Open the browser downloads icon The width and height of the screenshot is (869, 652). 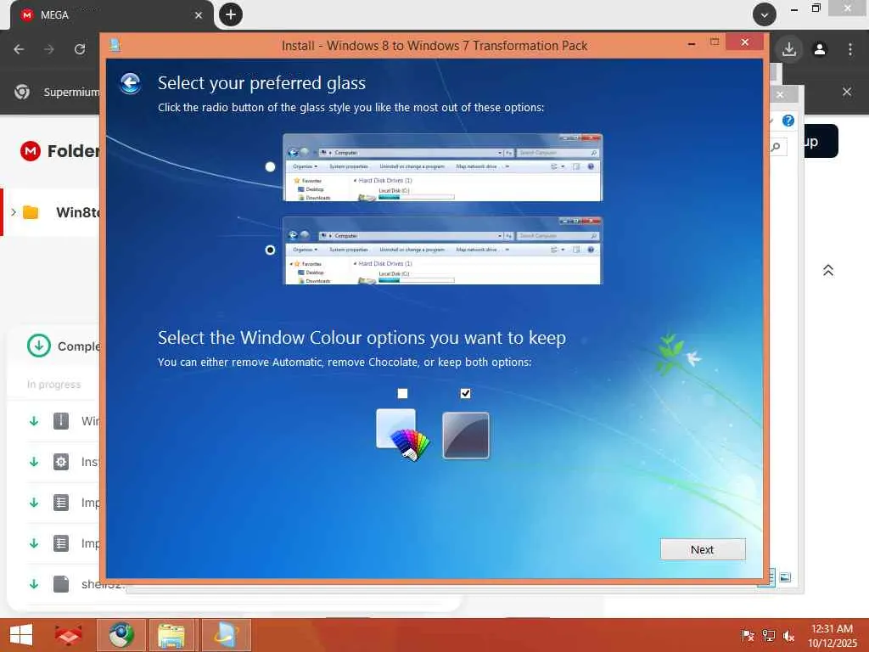pyautogui.click(x=789, y=50)
